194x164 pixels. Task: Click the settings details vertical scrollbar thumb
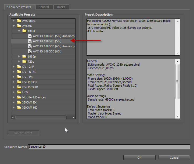click(x=177, y=81)
